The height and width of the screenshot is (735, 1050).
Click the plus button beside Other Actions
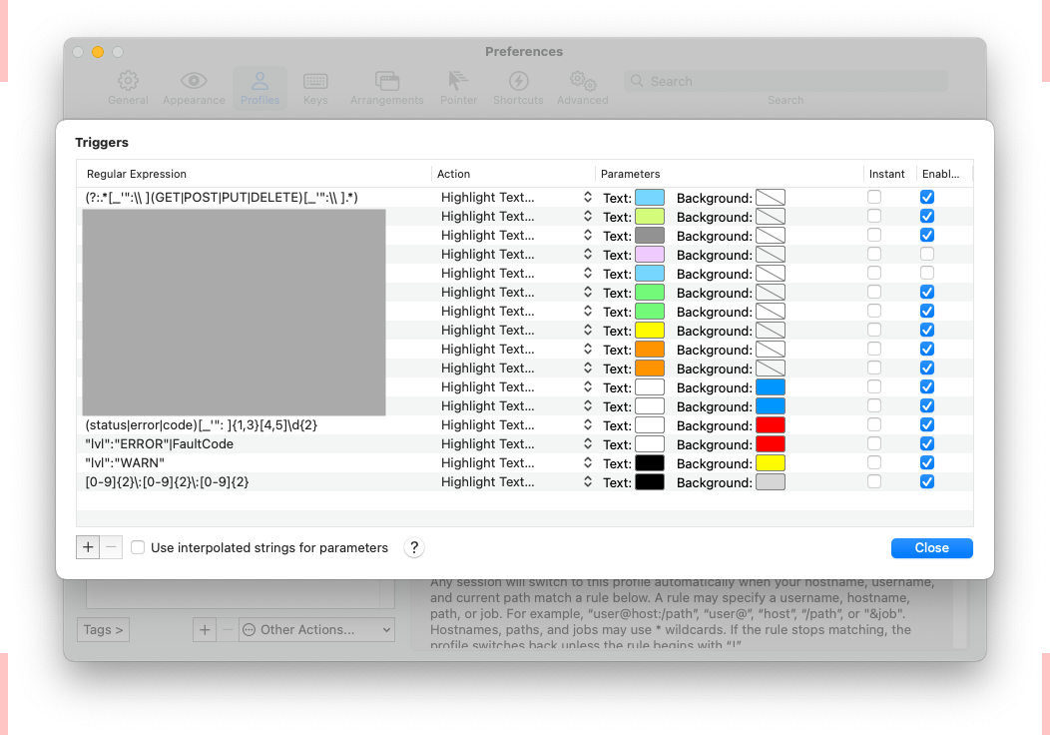[205, 630]
